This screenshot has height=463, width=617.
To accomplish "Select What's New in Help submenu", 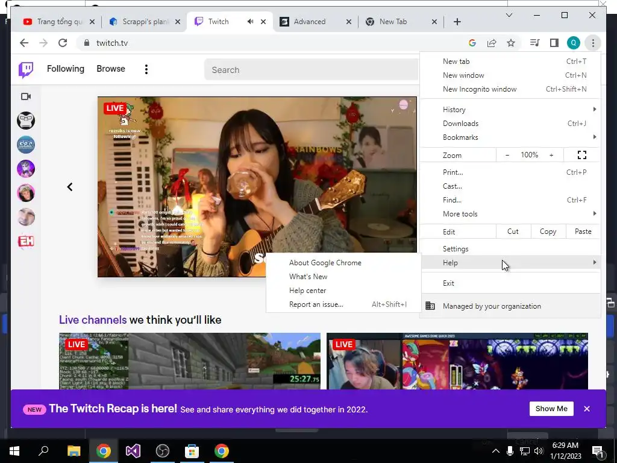I will coord(343,276).
